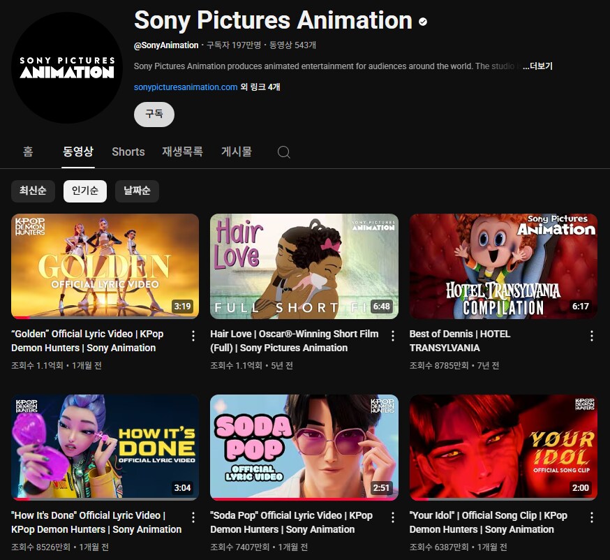Click the channel search magnifier icon
Viewport: 610px width, 560px height.
click(283, 152)
